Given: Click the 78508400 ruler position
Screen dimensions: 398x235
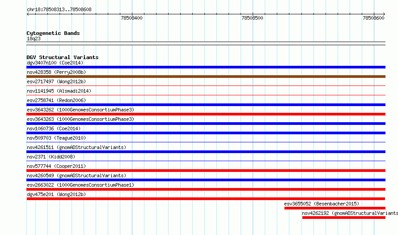Looking at the screenshot, I should click(x=132, y=18).
